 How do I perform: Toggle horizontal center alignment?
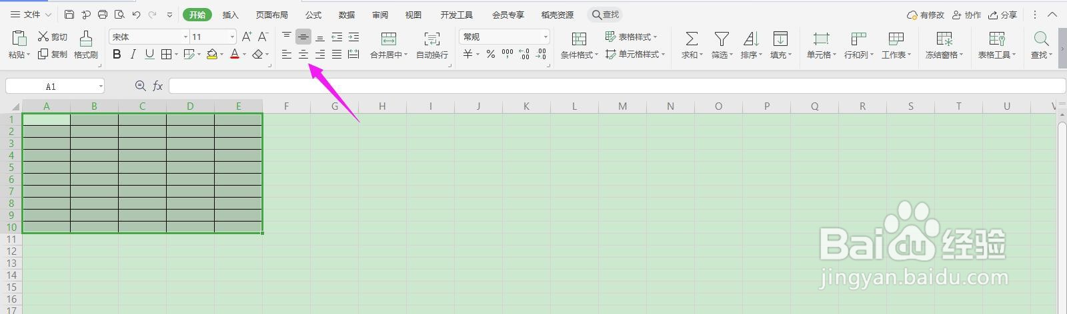point(303,55)
